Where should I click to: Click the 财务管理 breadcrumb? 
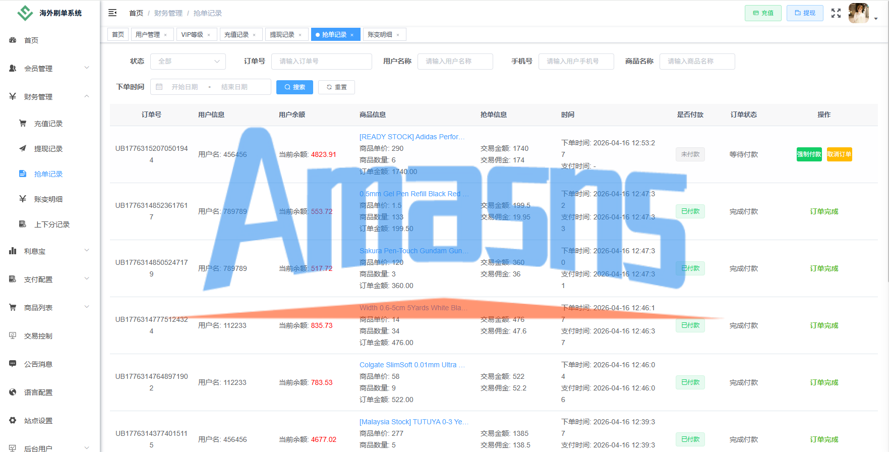pos(168,13)
